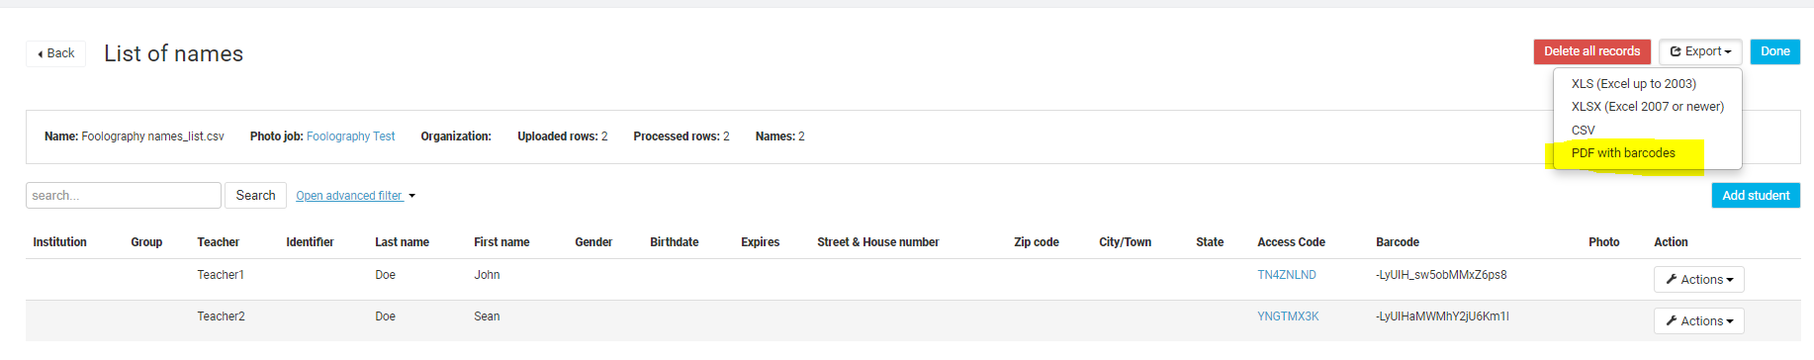Click the Gender column header
This screenshot has height=360, width=1814.
tap(593, 242)
